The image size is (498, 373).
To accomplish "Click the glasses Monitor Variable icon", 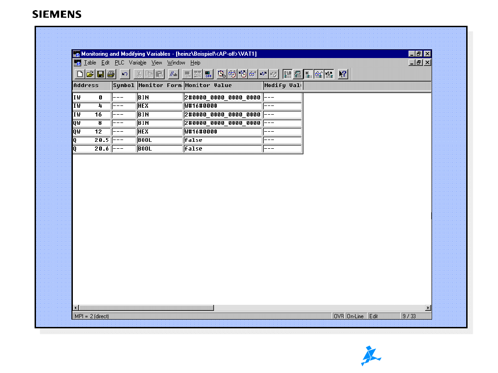I will coord(253,74).
